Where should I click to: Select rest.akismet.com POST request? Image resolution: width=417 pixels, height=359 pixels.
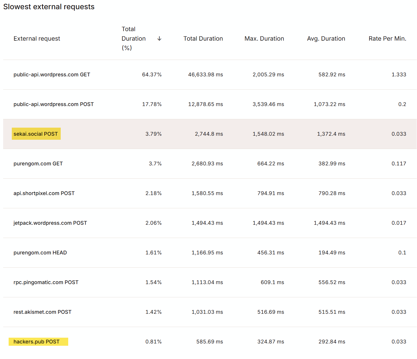coord(42,312)
